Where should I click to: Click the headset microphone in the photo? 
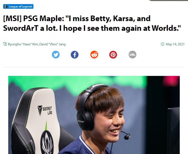pos(127,136)
